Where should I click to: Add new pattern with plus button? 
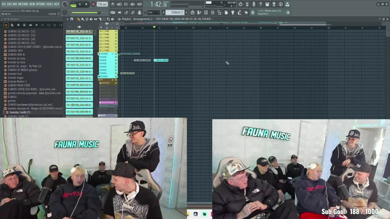coord(186,12)
